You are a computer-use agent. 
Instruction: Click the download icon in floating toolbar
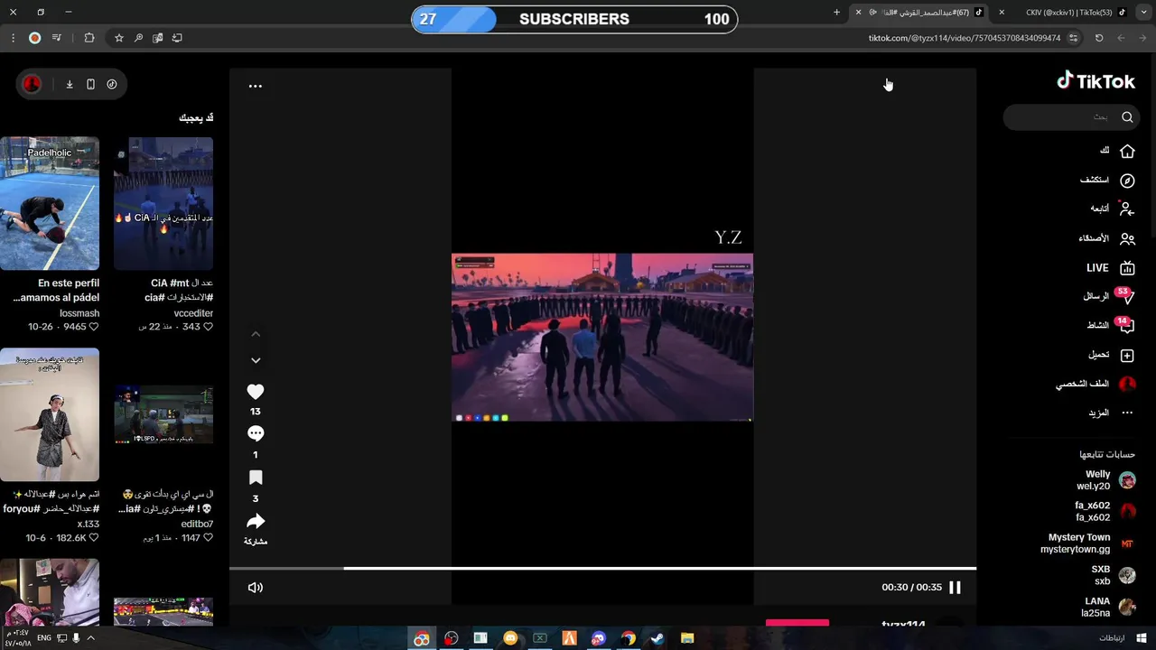point(70,84)
